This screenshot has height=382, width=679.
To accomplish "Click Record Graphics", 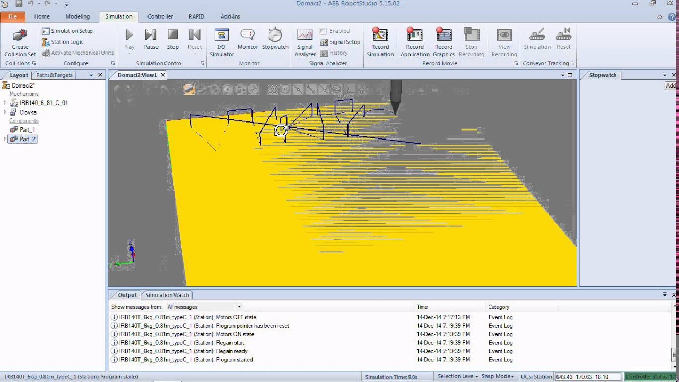I will coord(444,42).
